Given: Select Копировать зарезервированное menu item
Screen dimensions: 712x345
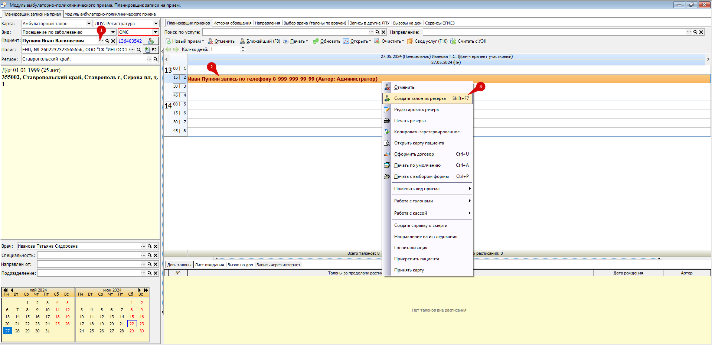Looking at the screenshot, I should click(428, 132).
